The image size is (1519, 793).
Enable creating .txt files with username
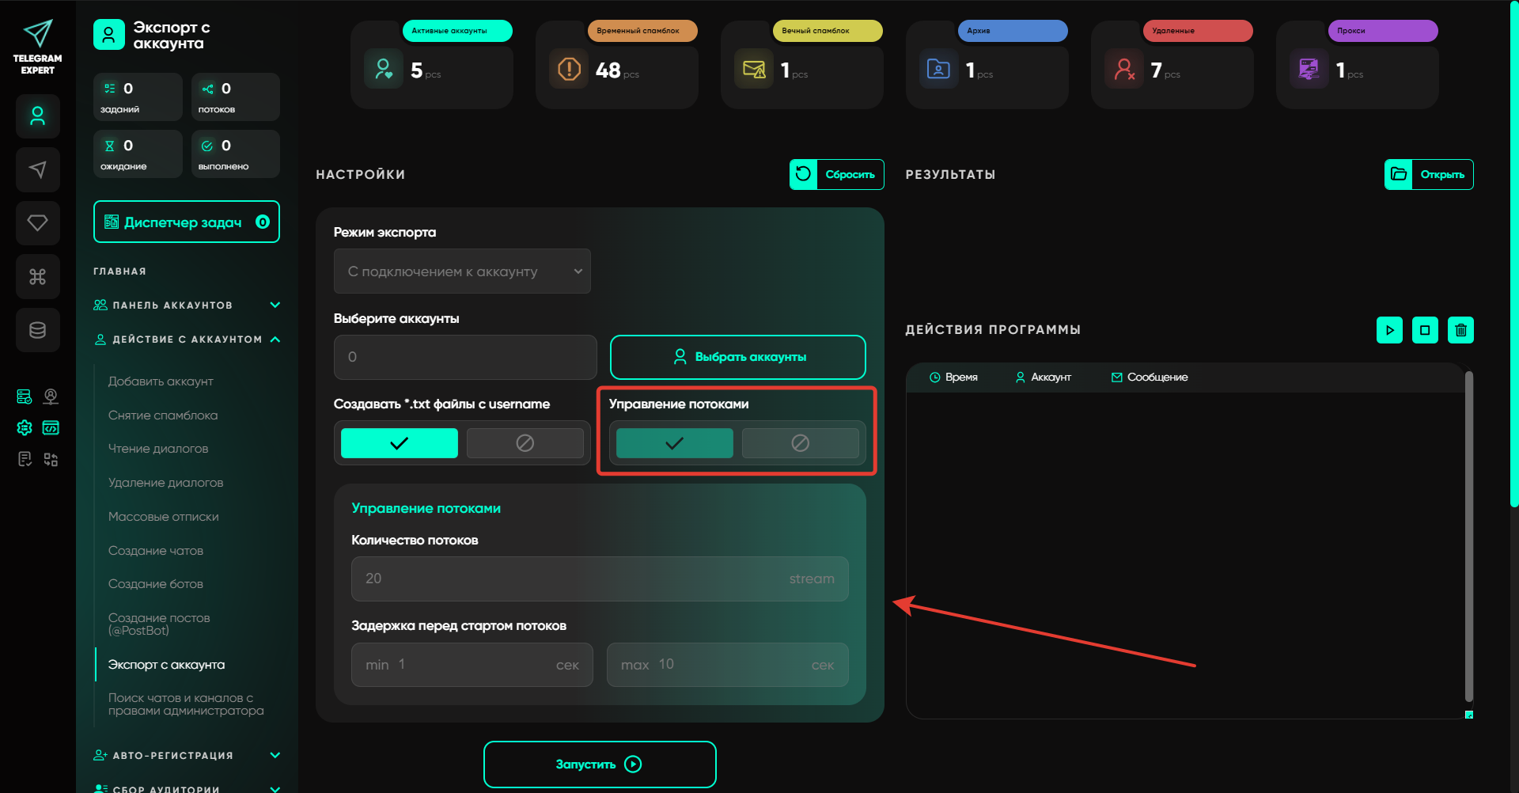(400, 443)
